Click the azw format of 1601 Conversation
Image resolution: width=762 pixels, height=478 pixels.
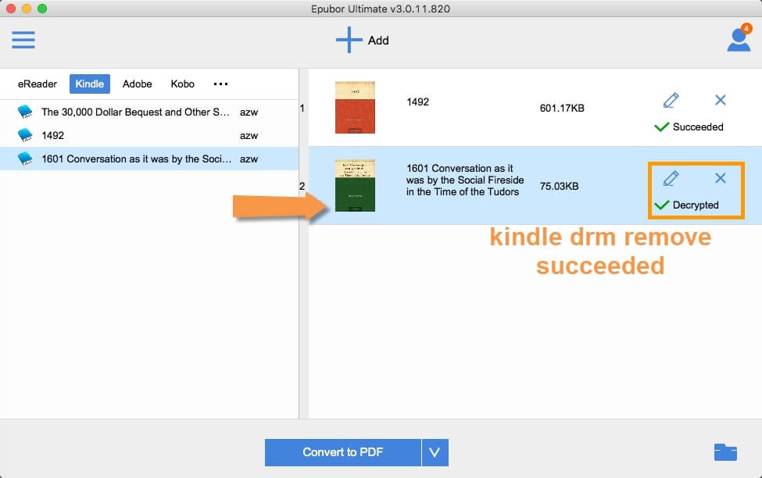pyautogui.click(x=249, y=159)
